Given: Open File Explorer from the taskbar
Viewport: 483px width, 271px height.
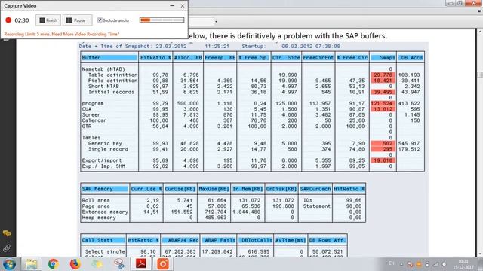Looking at the screenshot, I should tap(31, 264).
